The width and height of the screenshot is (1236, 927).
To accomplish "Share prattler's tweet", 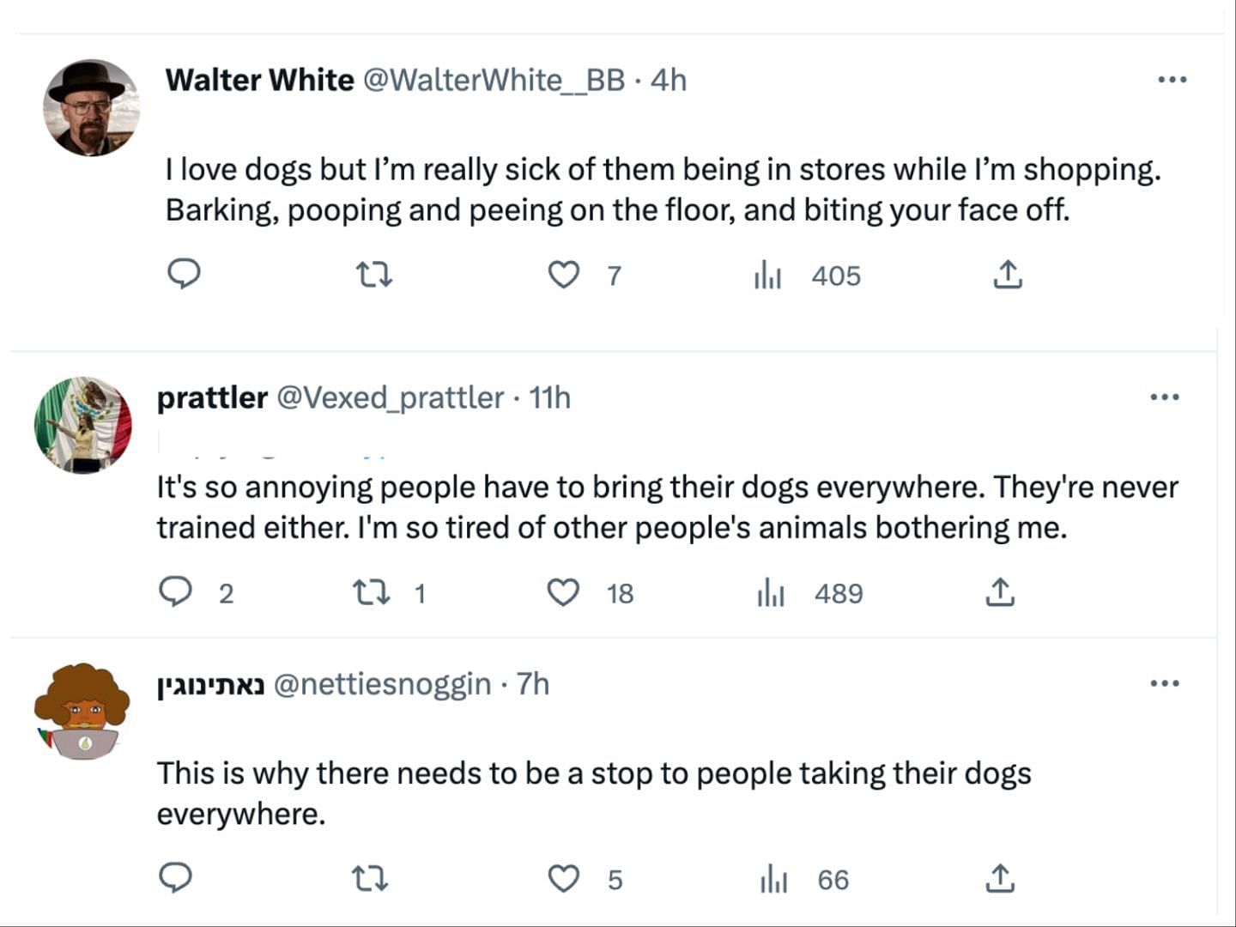I will [x=1000, y=592].
